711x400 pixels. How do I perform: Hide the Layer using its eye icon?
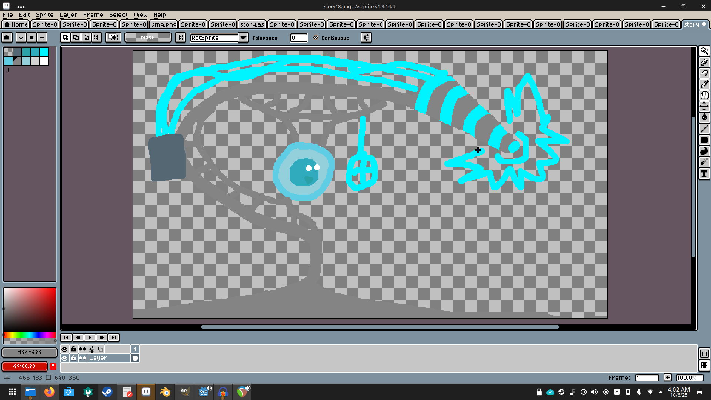(x=64, y=358)
